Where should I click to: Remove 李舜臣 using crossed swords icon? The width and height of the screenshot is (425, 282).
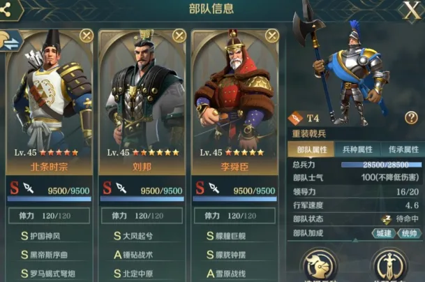(272, 36)
